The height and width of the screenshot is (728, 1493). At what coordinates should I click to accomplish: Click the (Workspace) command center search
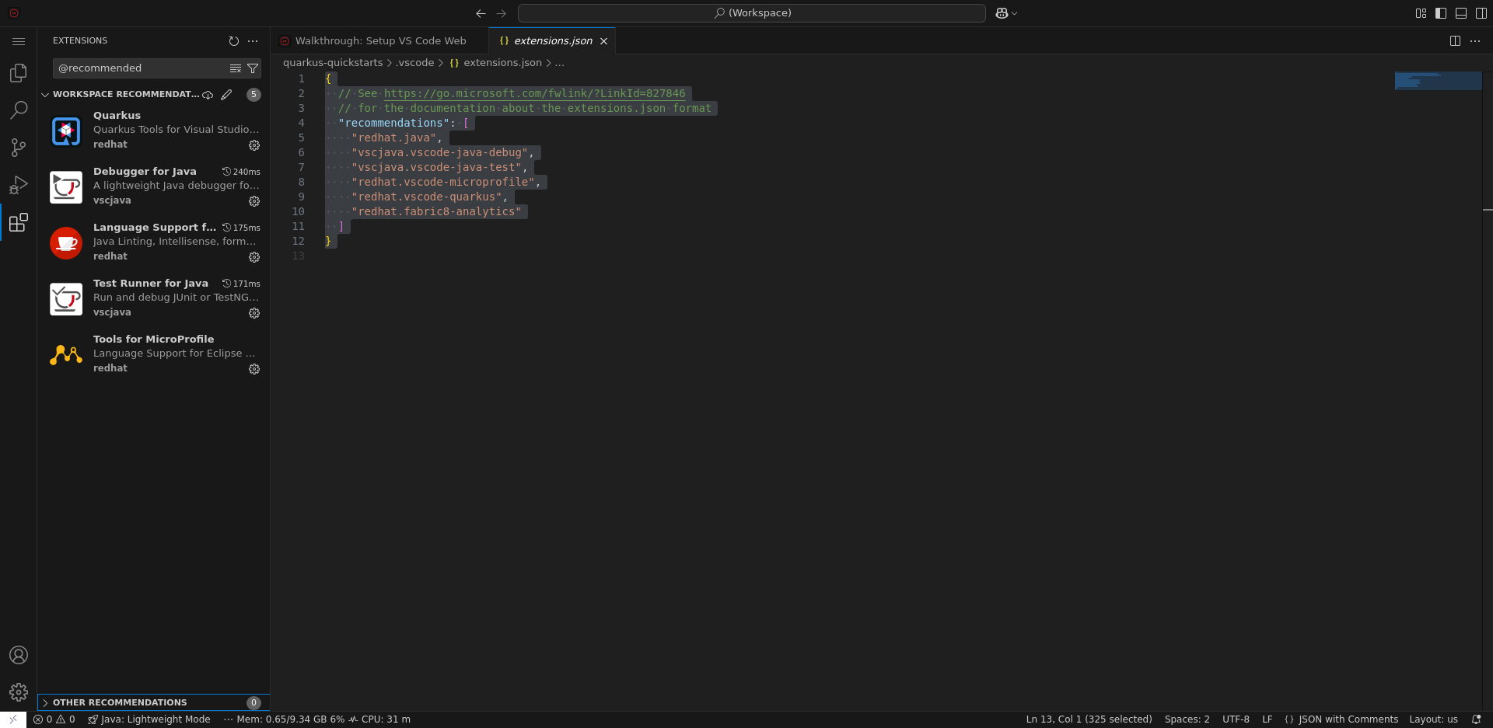point(752,13)
